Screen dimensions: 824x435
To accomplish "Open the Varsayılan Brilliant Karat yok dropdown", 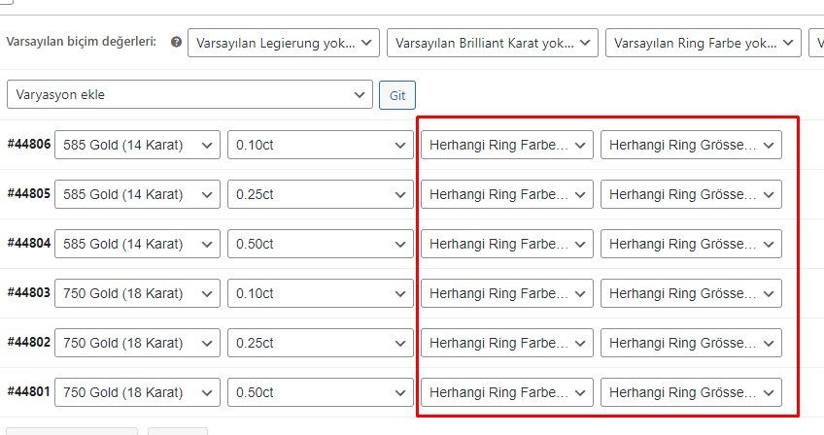I will (x=492, y=43).
